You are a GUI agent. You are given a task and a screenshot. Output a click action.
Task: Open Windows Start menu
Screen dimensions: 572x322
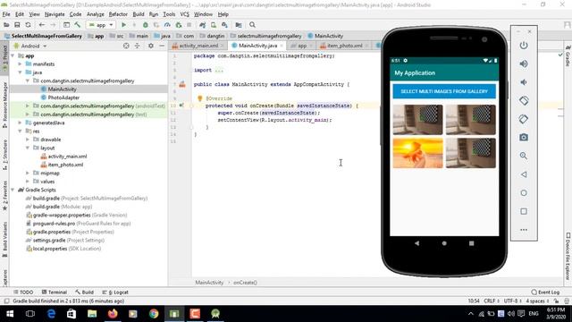(x=10, y=314)
